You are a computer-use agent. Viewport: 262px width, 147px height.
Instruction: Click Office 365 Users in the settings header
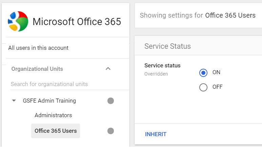point(230,16)
